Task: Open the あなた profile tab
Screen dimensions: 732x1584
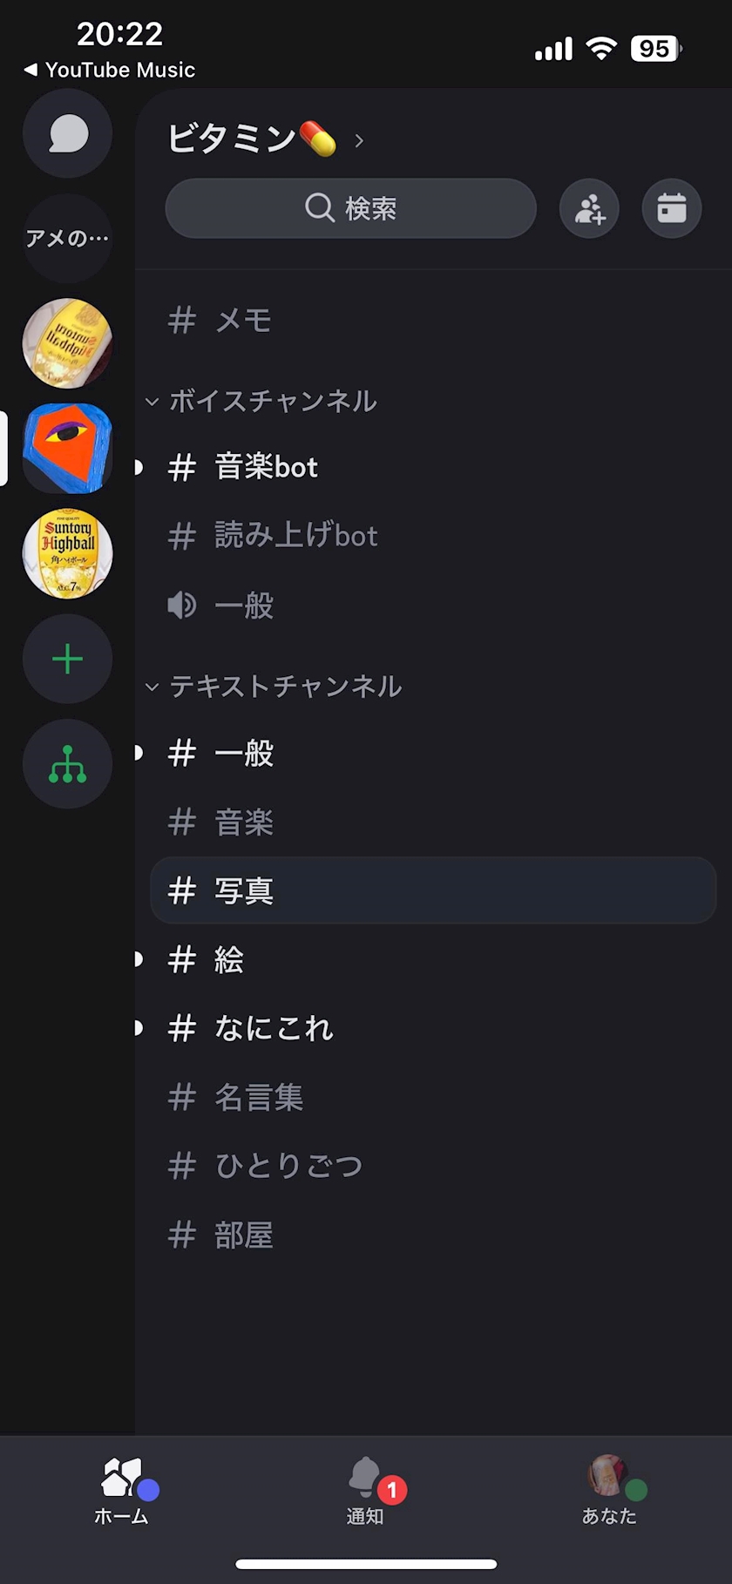Action: (609, 1490)
